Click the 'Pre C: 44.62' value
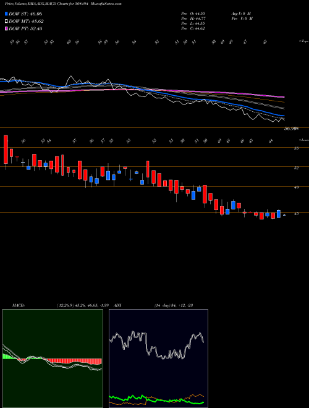 [193, 28]
